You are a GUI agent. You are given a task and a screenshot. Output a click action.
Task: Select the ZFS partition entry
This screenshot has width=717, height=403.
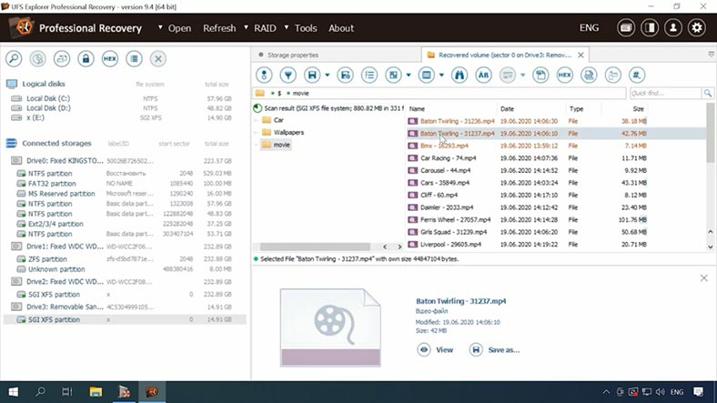tap(124, 259)
